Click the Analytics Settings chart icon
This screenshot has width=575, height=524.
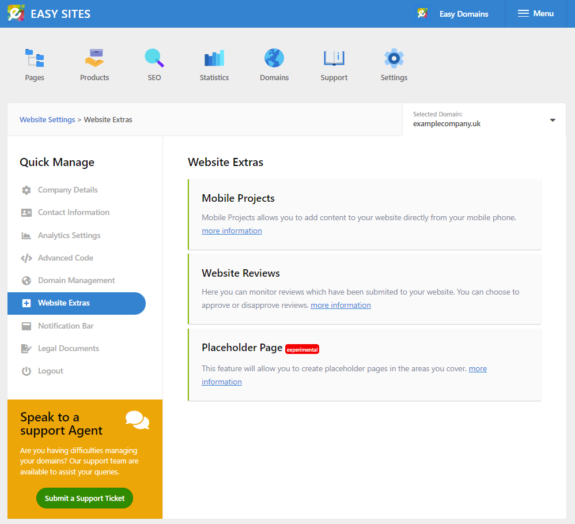tap(27, 236)
